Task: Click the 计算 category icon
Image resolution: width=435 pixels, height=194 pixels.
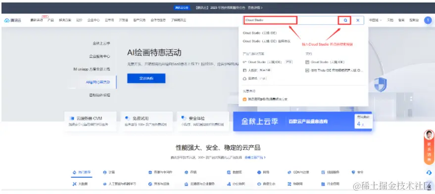Action: (x=104, y=172)
